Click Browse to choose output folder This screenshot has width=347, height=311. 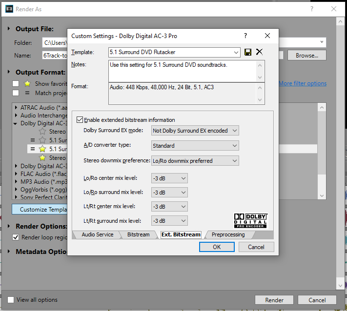click(306, 55)
